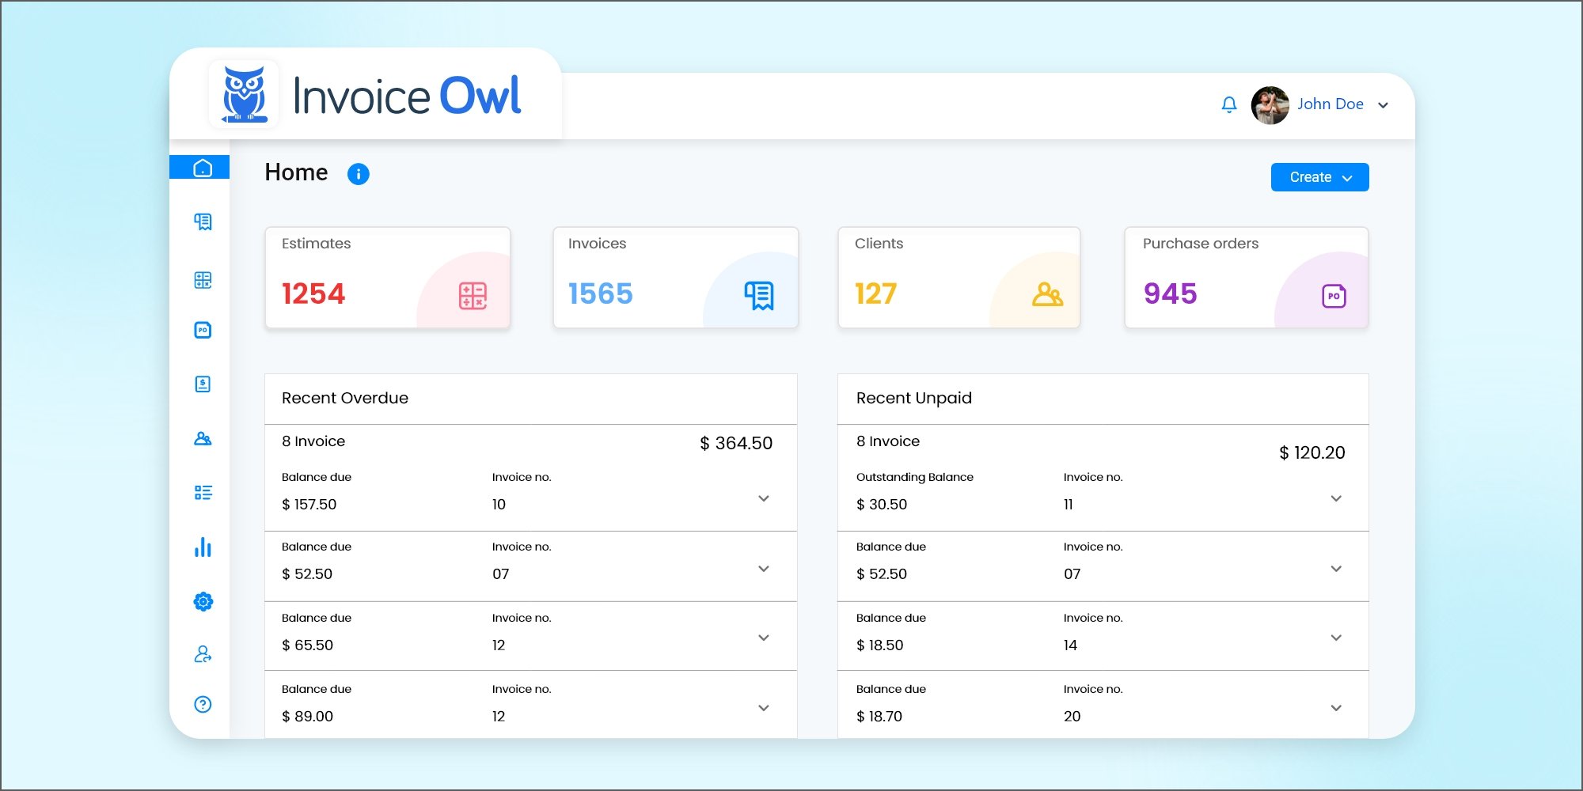Open the Estimates summary card
Viewport: 1583px width, 791px height.
click(x=388, y=278)
